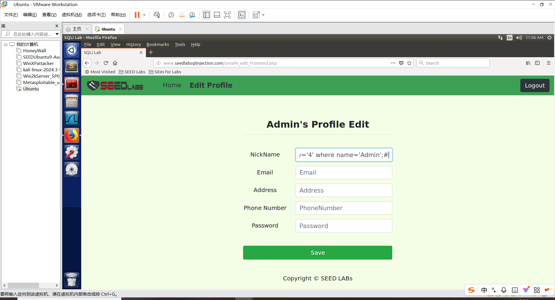
Task: Open the 虚拟机(M) menu in VMware
Action: [72, 15]
